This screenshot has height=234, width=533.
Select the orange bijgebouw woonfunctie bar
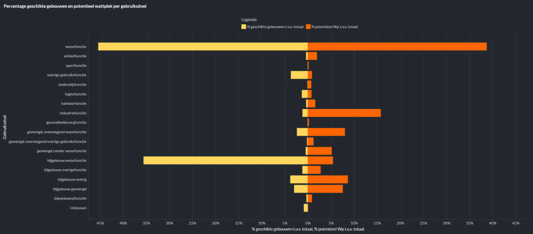(320, 160)
